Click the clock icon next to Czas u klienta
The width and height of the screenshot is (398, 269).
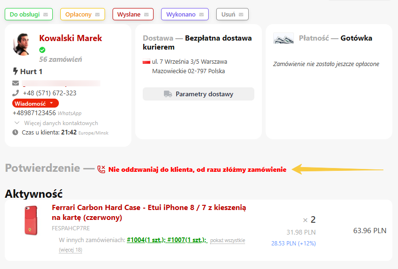(15, 133)
